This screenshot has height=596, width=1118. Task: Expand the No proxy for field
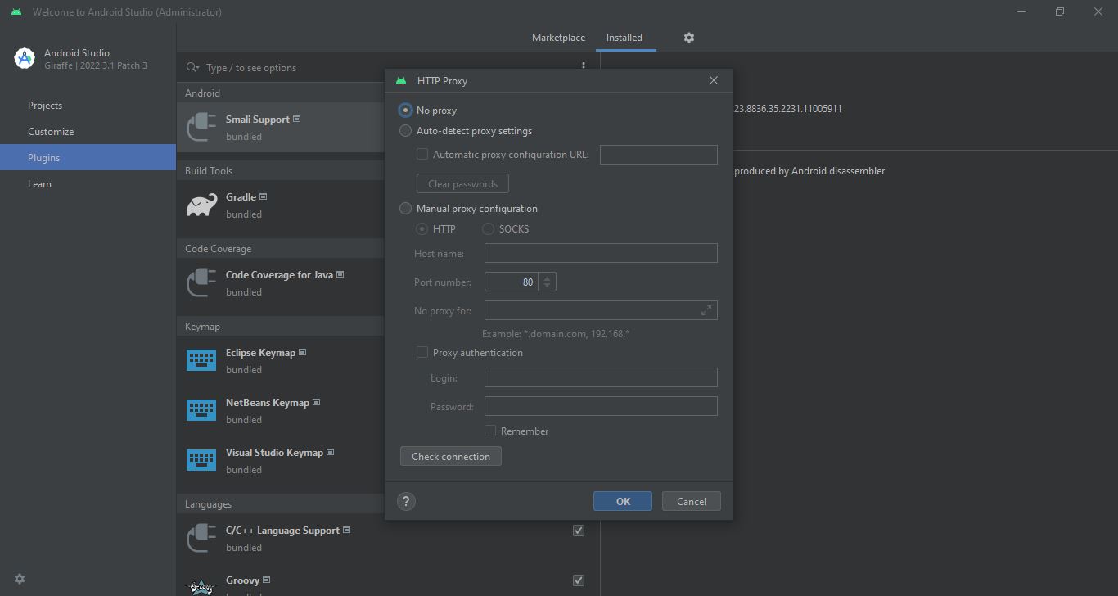706,310
